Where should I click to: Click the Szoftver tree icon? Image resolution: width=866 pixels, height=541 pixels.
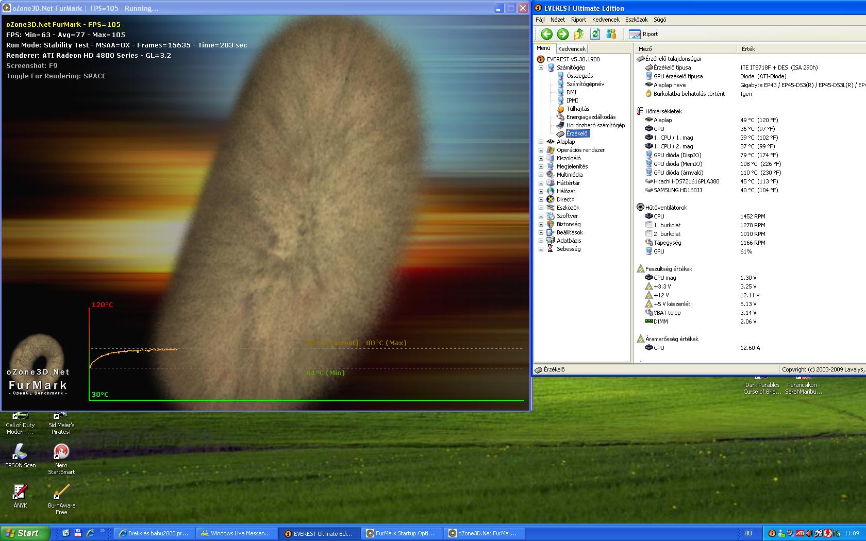click(x=551, y=216)
